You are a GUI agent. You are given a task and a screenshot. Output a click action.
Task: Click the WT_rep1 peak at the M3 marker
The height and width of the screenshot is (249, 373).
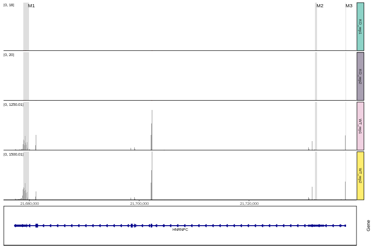pyautogui.click(x=346, y=143)
